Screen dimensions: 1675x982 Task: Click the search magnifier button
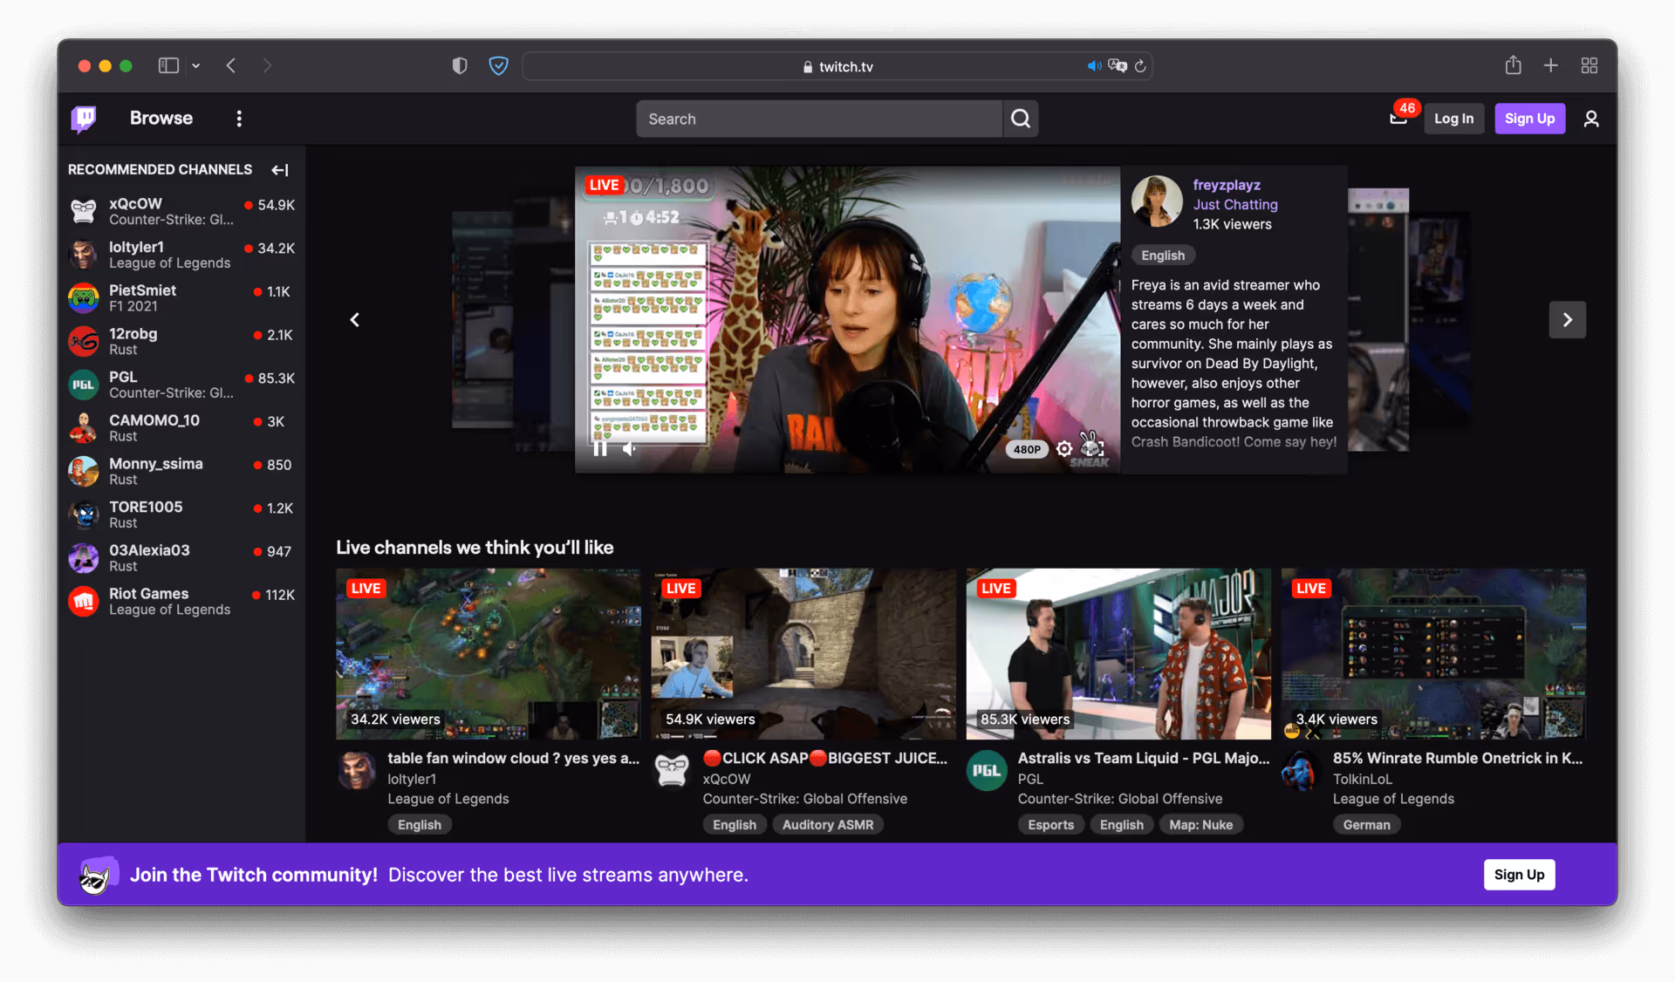pos(1021,119)
